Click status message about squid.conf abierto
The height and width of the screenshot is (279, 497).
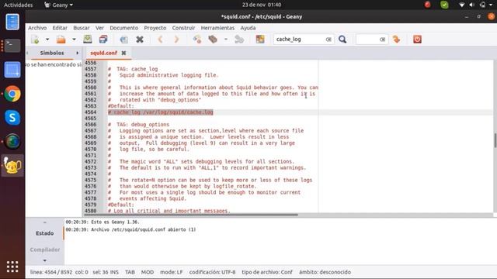coord(130,229)
